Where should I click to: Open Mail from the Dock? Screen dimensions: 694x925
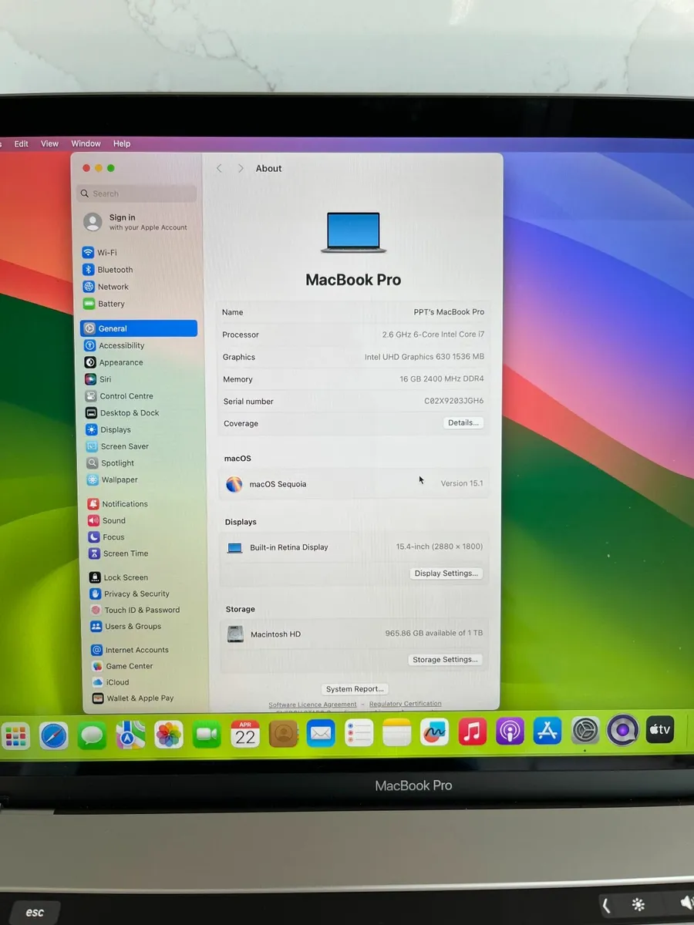coord(321,733)
